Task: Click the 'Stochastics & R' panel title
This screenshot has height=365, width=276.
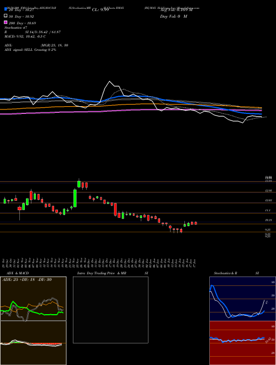Action: tap(225, 273)
